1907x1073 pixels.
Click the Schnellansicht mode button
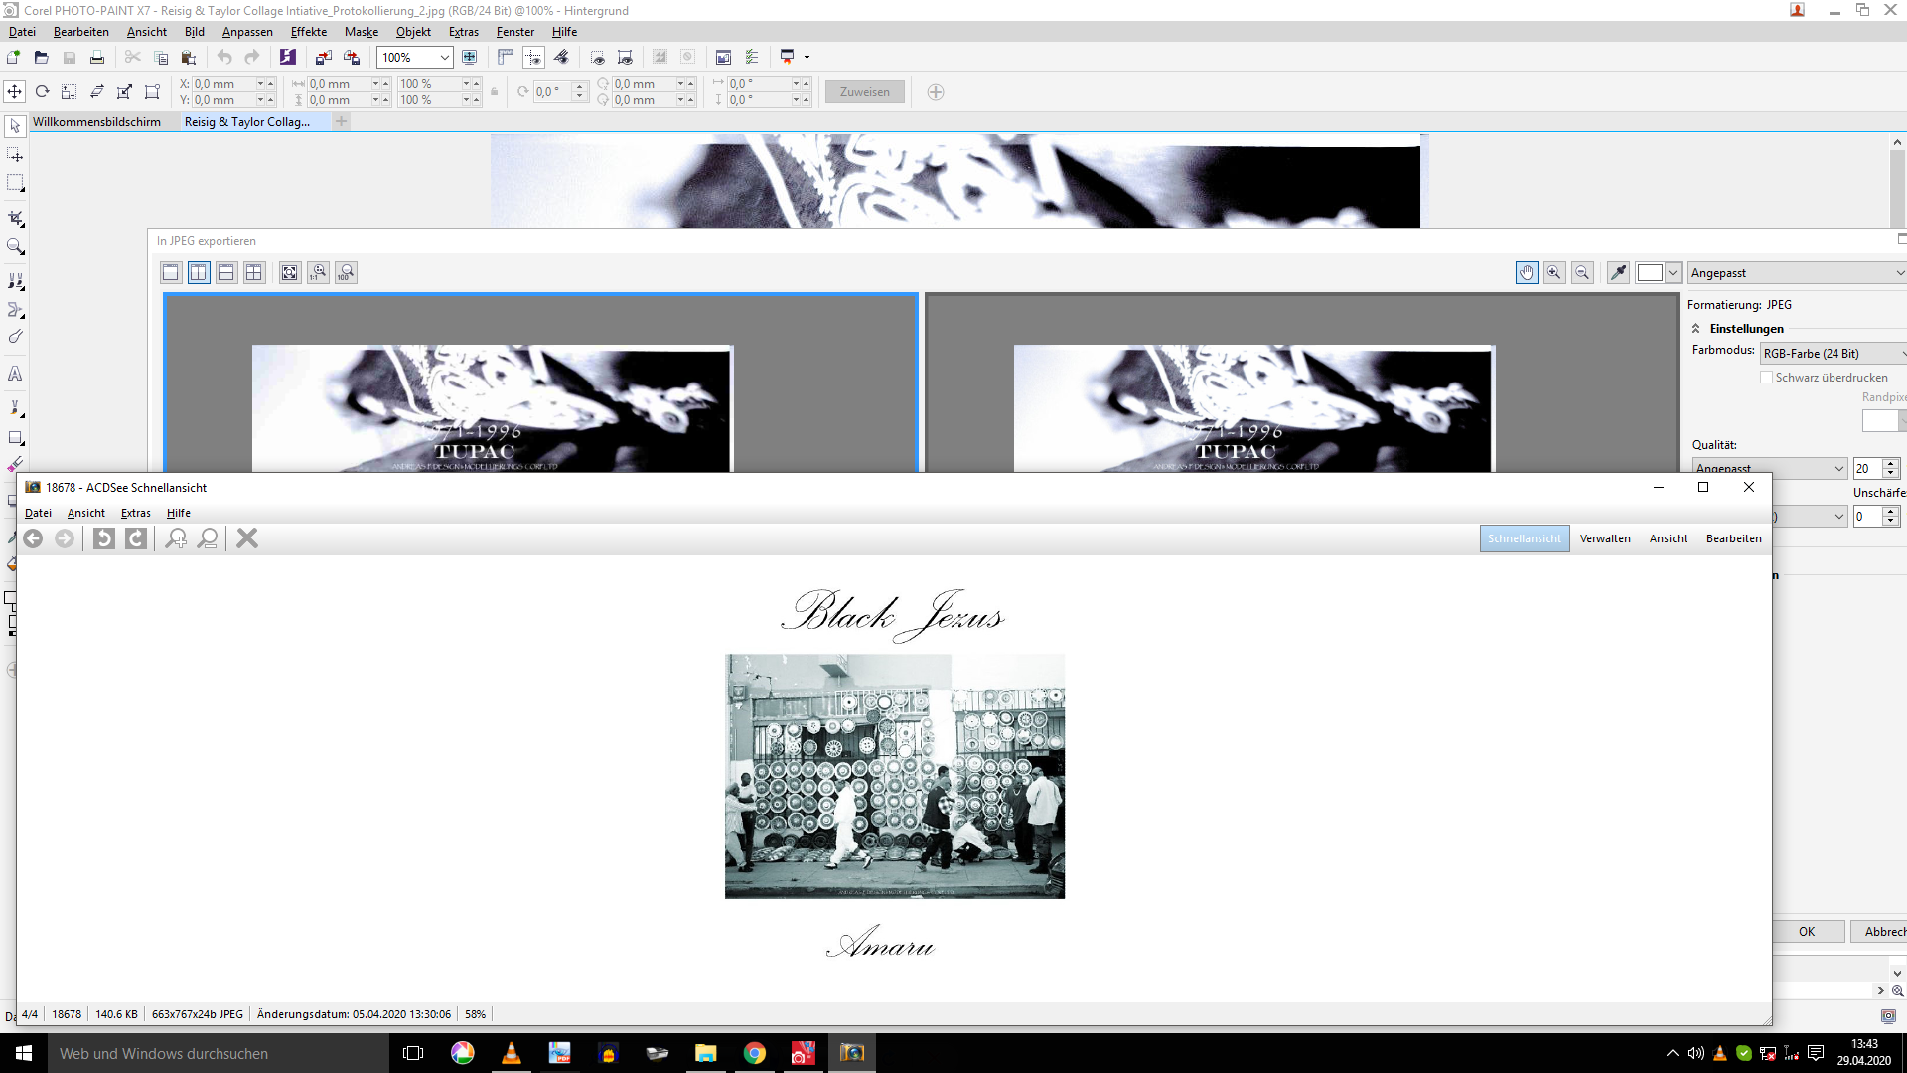pyautogui.click(x=1525, y=538)
